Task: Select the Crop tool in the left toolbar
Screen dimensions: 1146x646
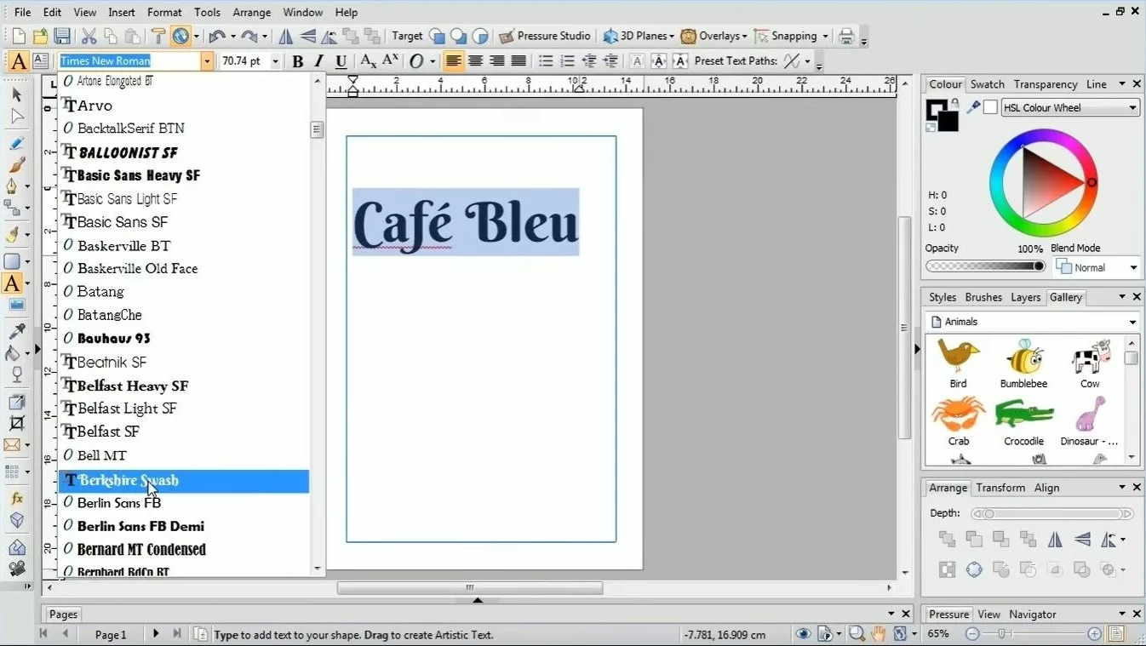Action: (16, 423)
